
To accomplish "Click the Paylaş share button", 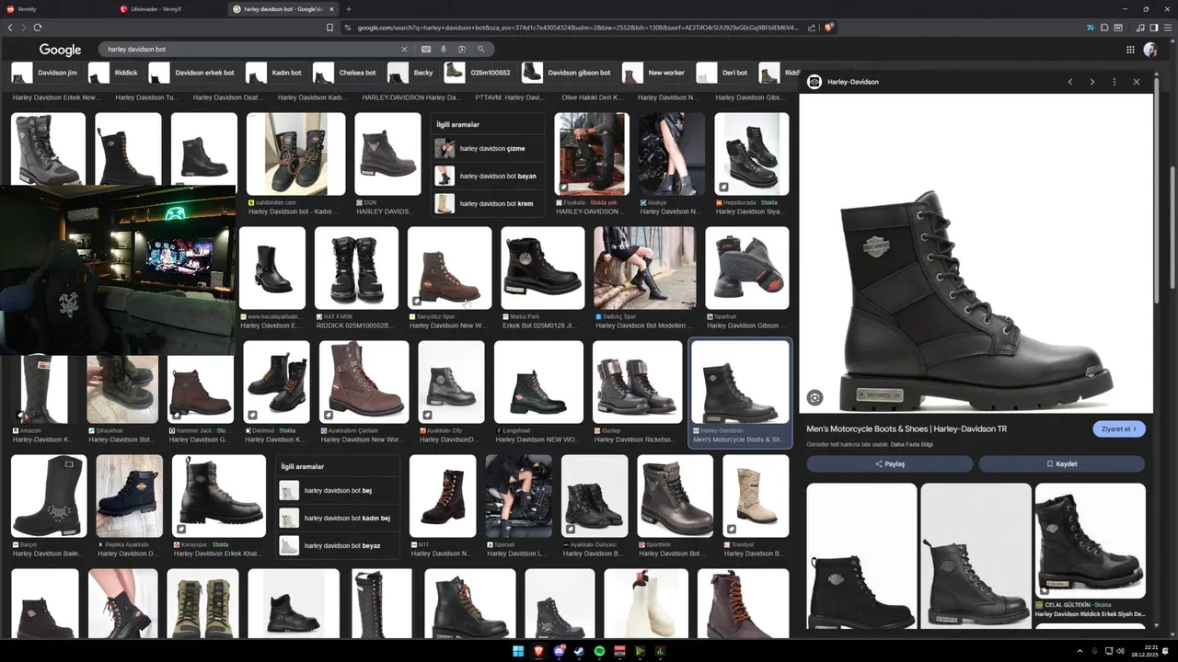I will pyautogui.click(x=889, y=464).
